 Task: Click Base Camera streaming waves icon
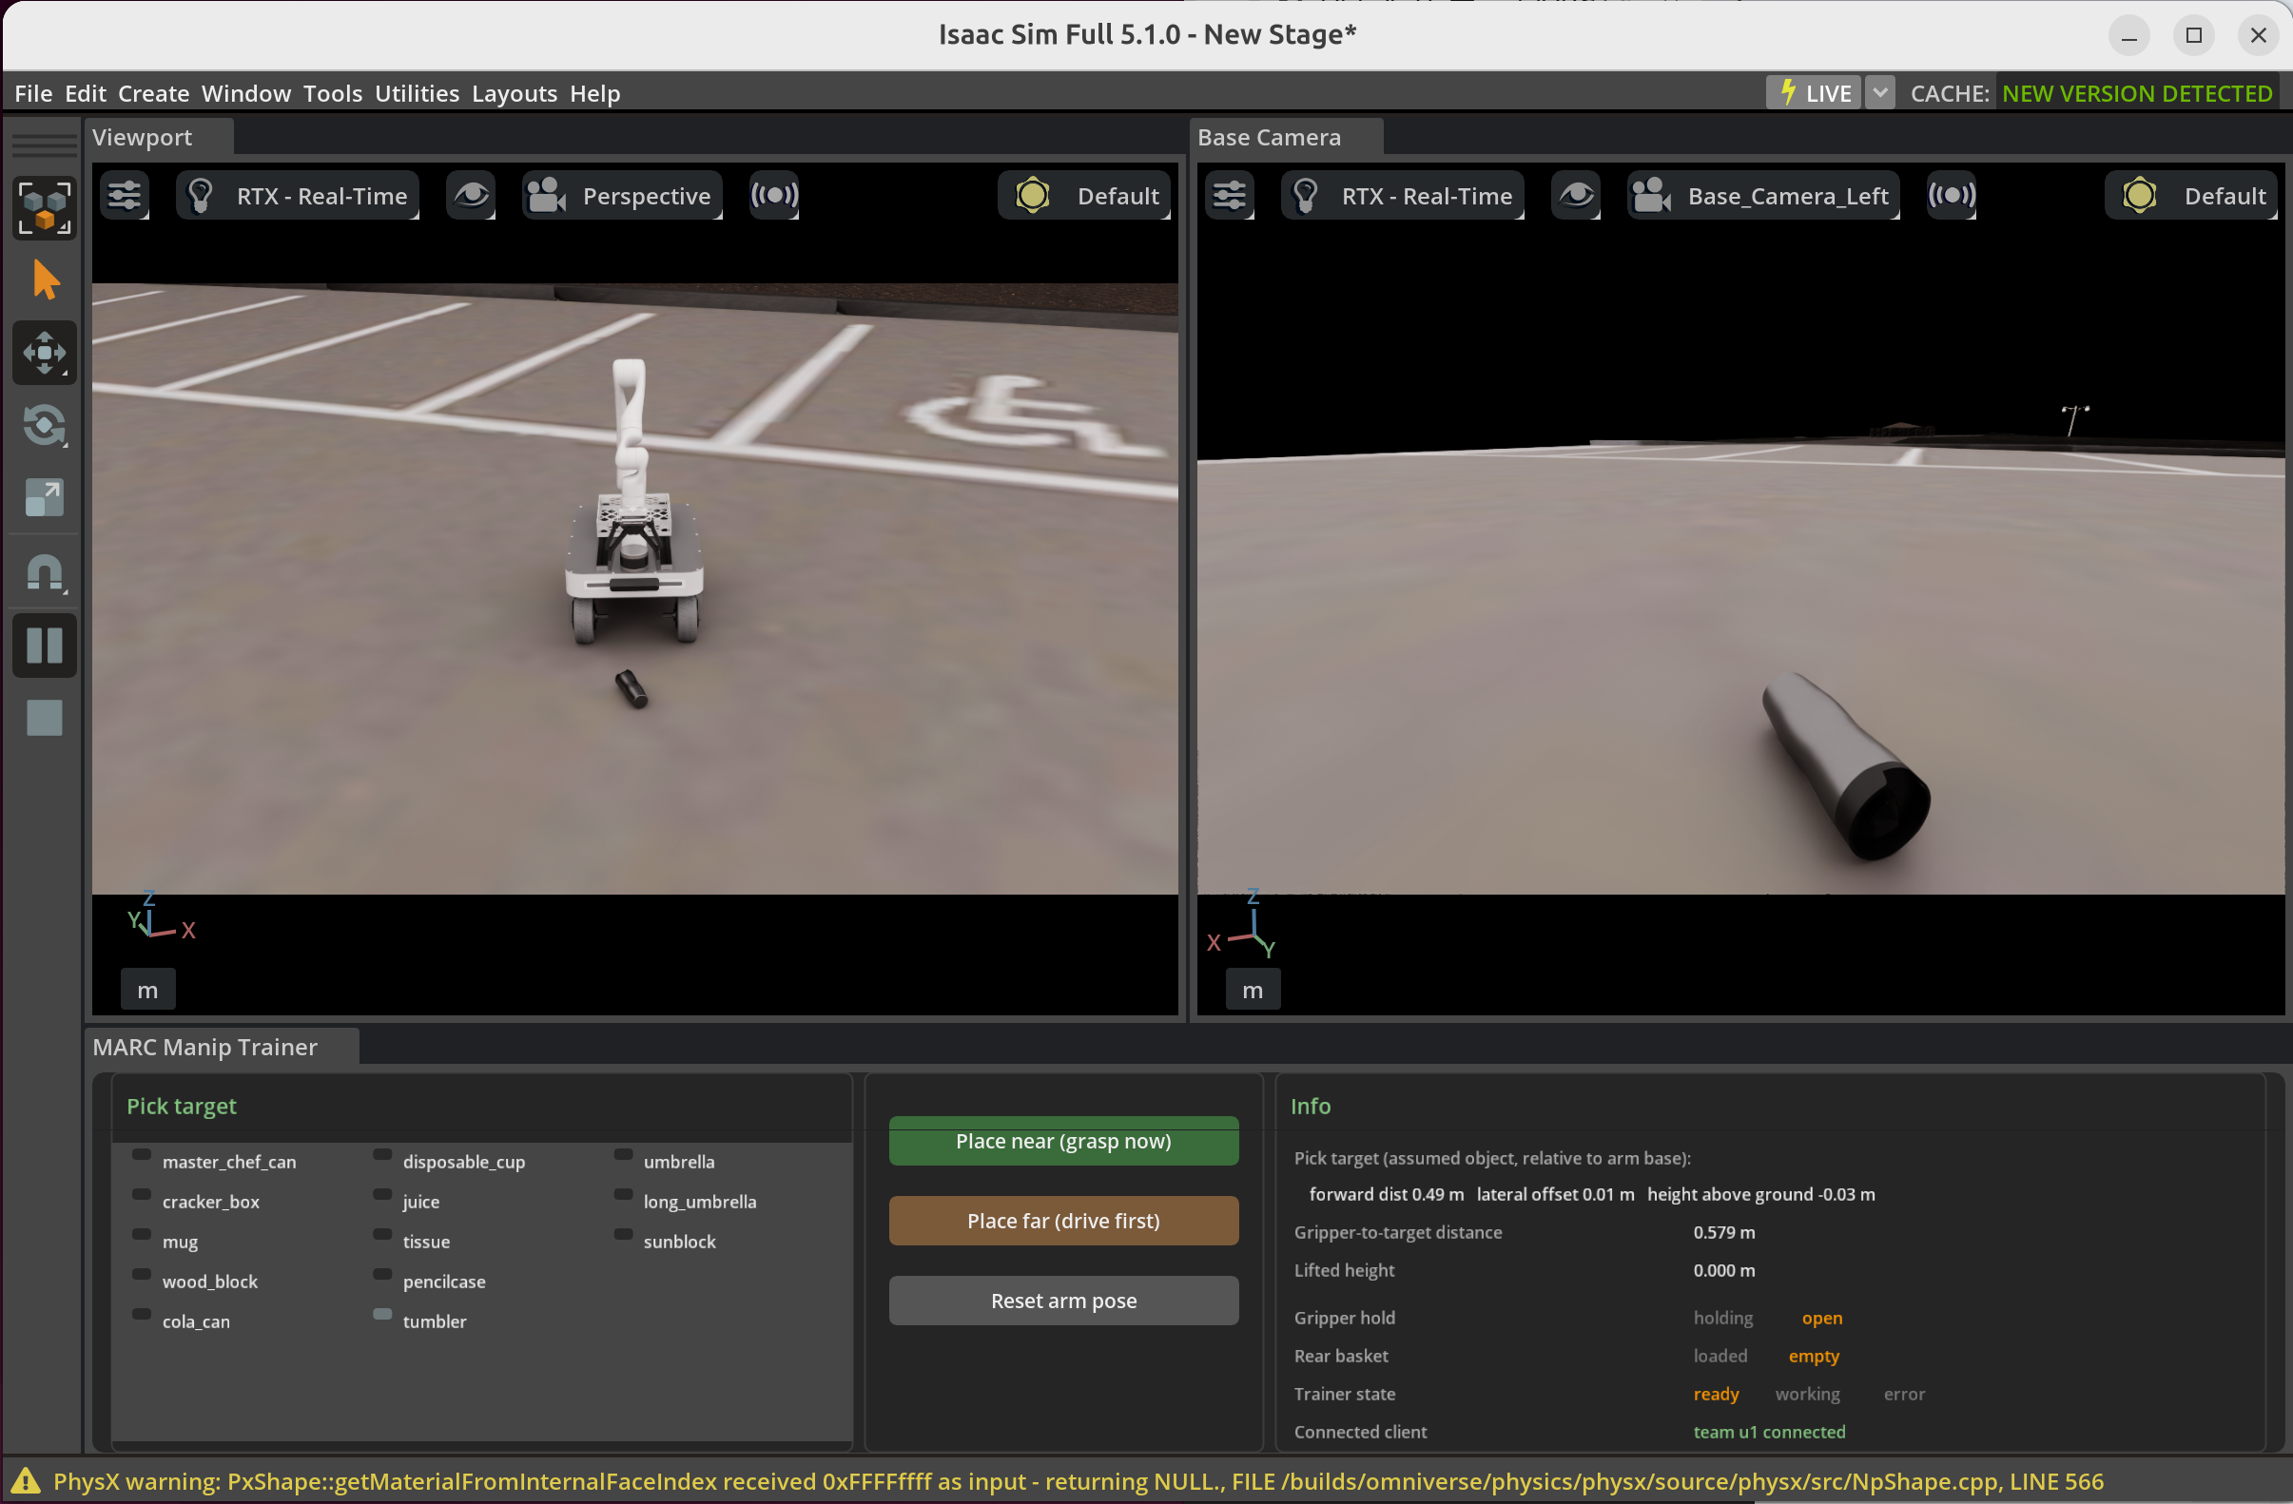tap(1952, 196)
